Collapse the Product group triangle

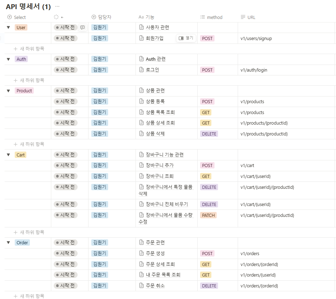coord(8,91)
